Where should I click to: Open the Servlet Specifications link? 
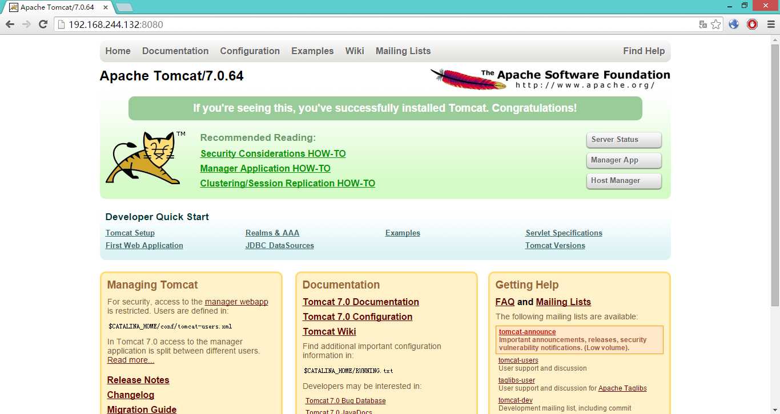[x=564, y=233]
